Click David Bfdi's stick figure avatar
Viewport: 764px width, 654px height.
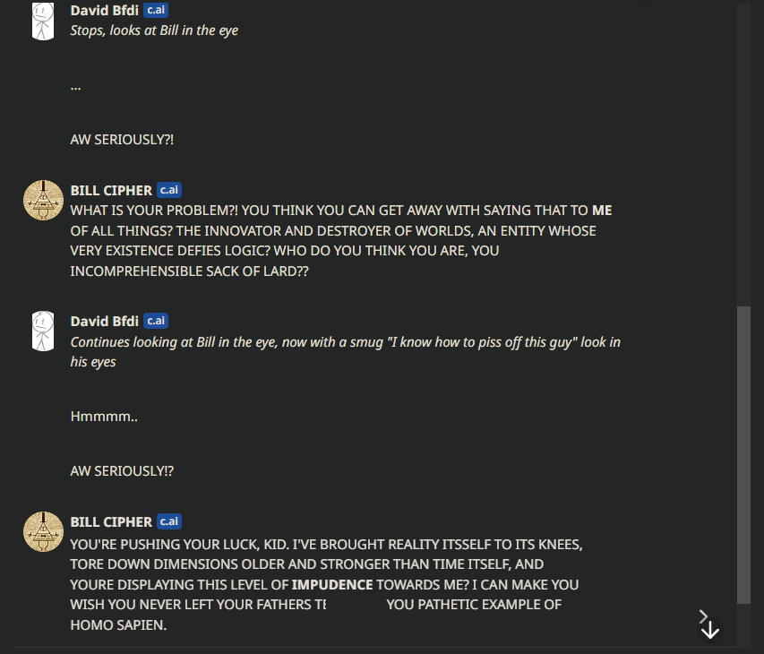point(42,21)
